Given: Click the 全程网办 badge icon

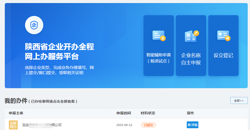Looking at the screenshot, I should (x=13, y=125).
